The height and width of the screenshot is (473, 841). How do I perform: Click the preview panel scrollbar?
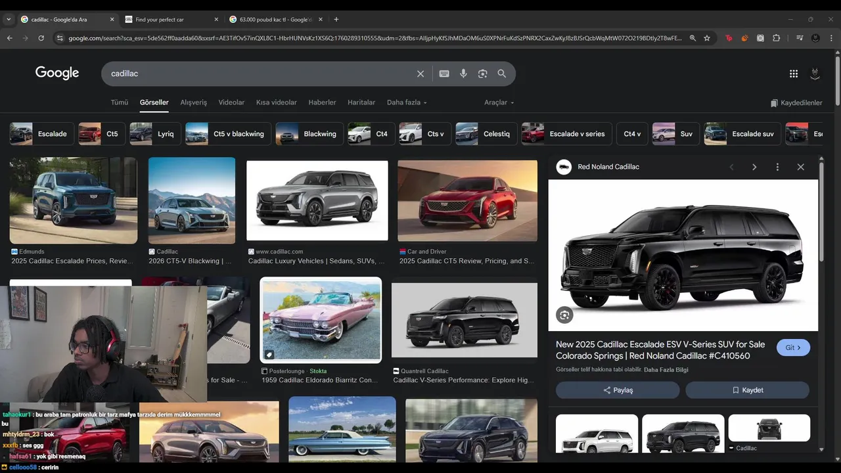point(821,210)
